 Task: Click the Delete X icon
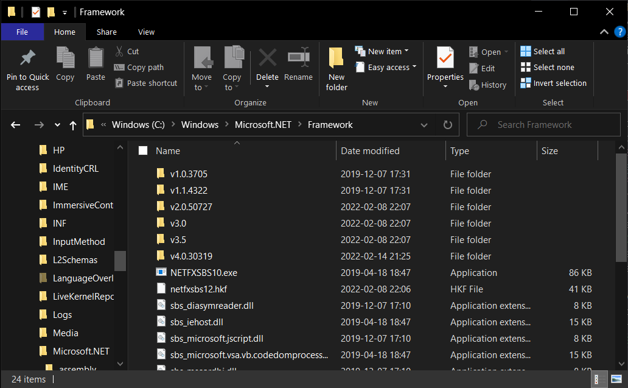pyautogui.click(x=267, y=58)
